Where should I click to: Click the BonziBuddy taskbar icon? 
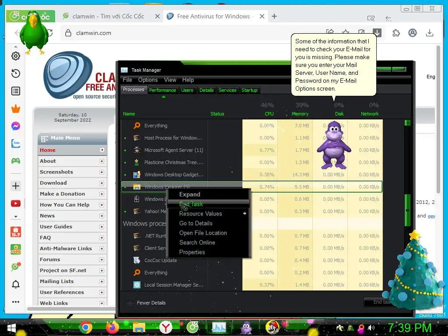246,328
